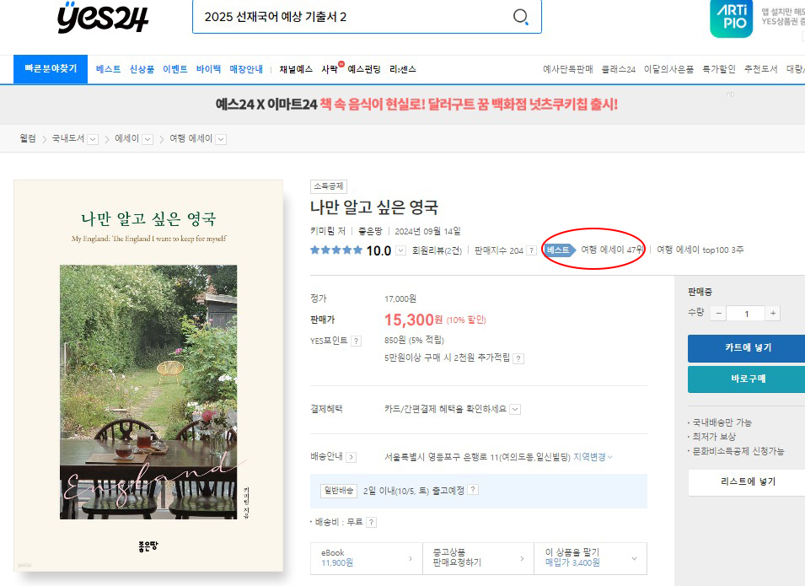Image resolution: width=805 pixels, height=586 pixels.
Task: Open 매장안내 menu item
Action: point(246,69)
